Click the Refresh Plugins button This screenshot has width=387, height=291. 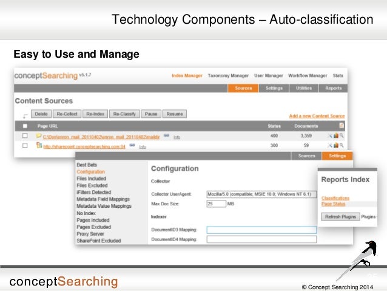(341, 217)
